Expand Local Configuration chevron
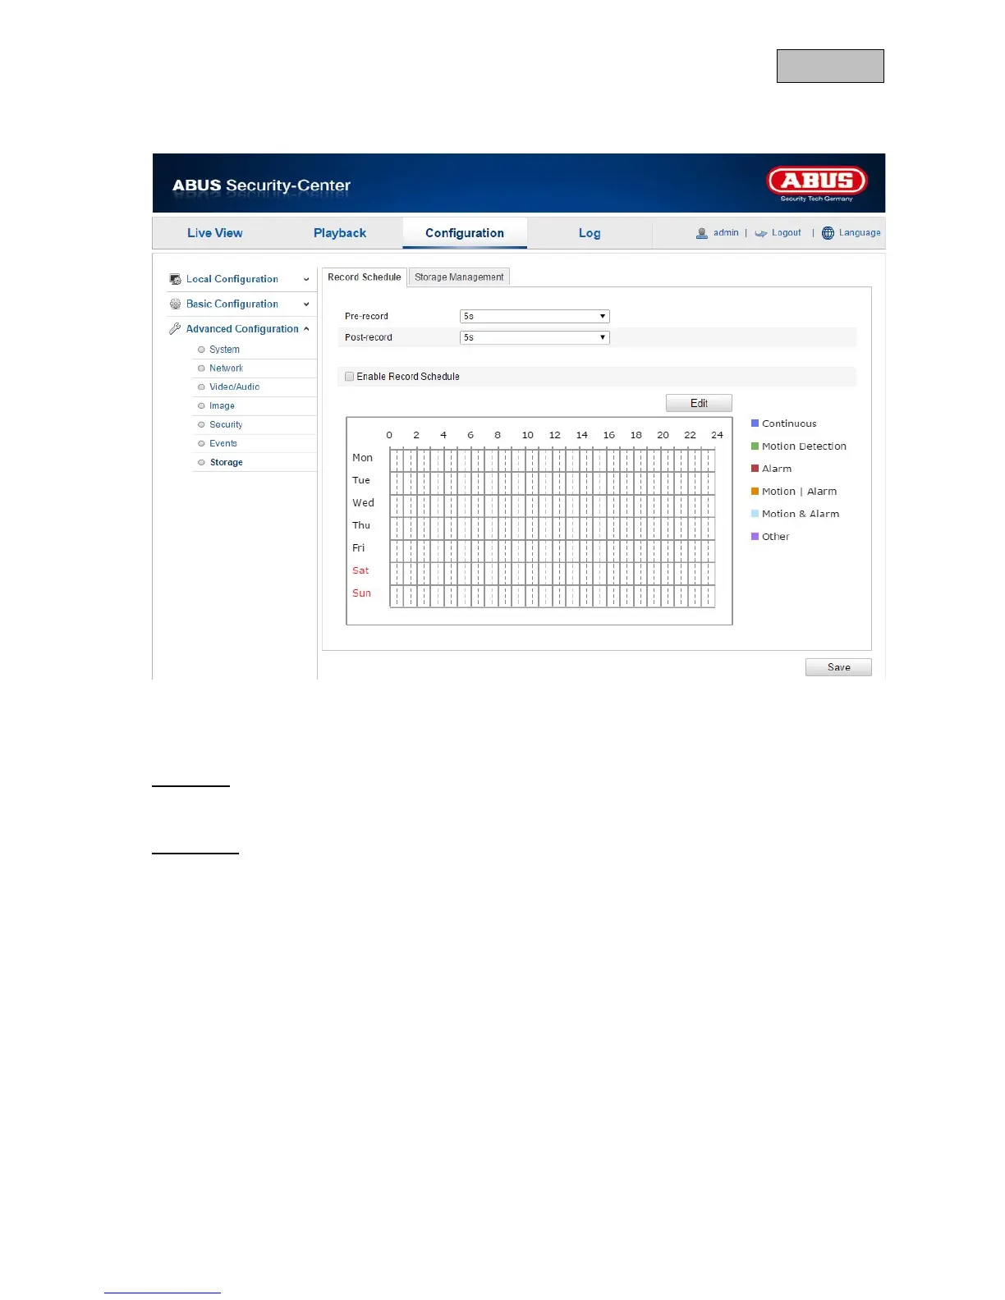This screenshot has height=1300, width=1005. pyautogui.click(x=306, y=280)
